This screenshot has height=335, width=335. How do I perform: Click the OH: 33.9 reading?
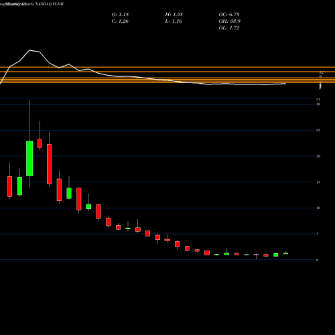click(230, 21)
